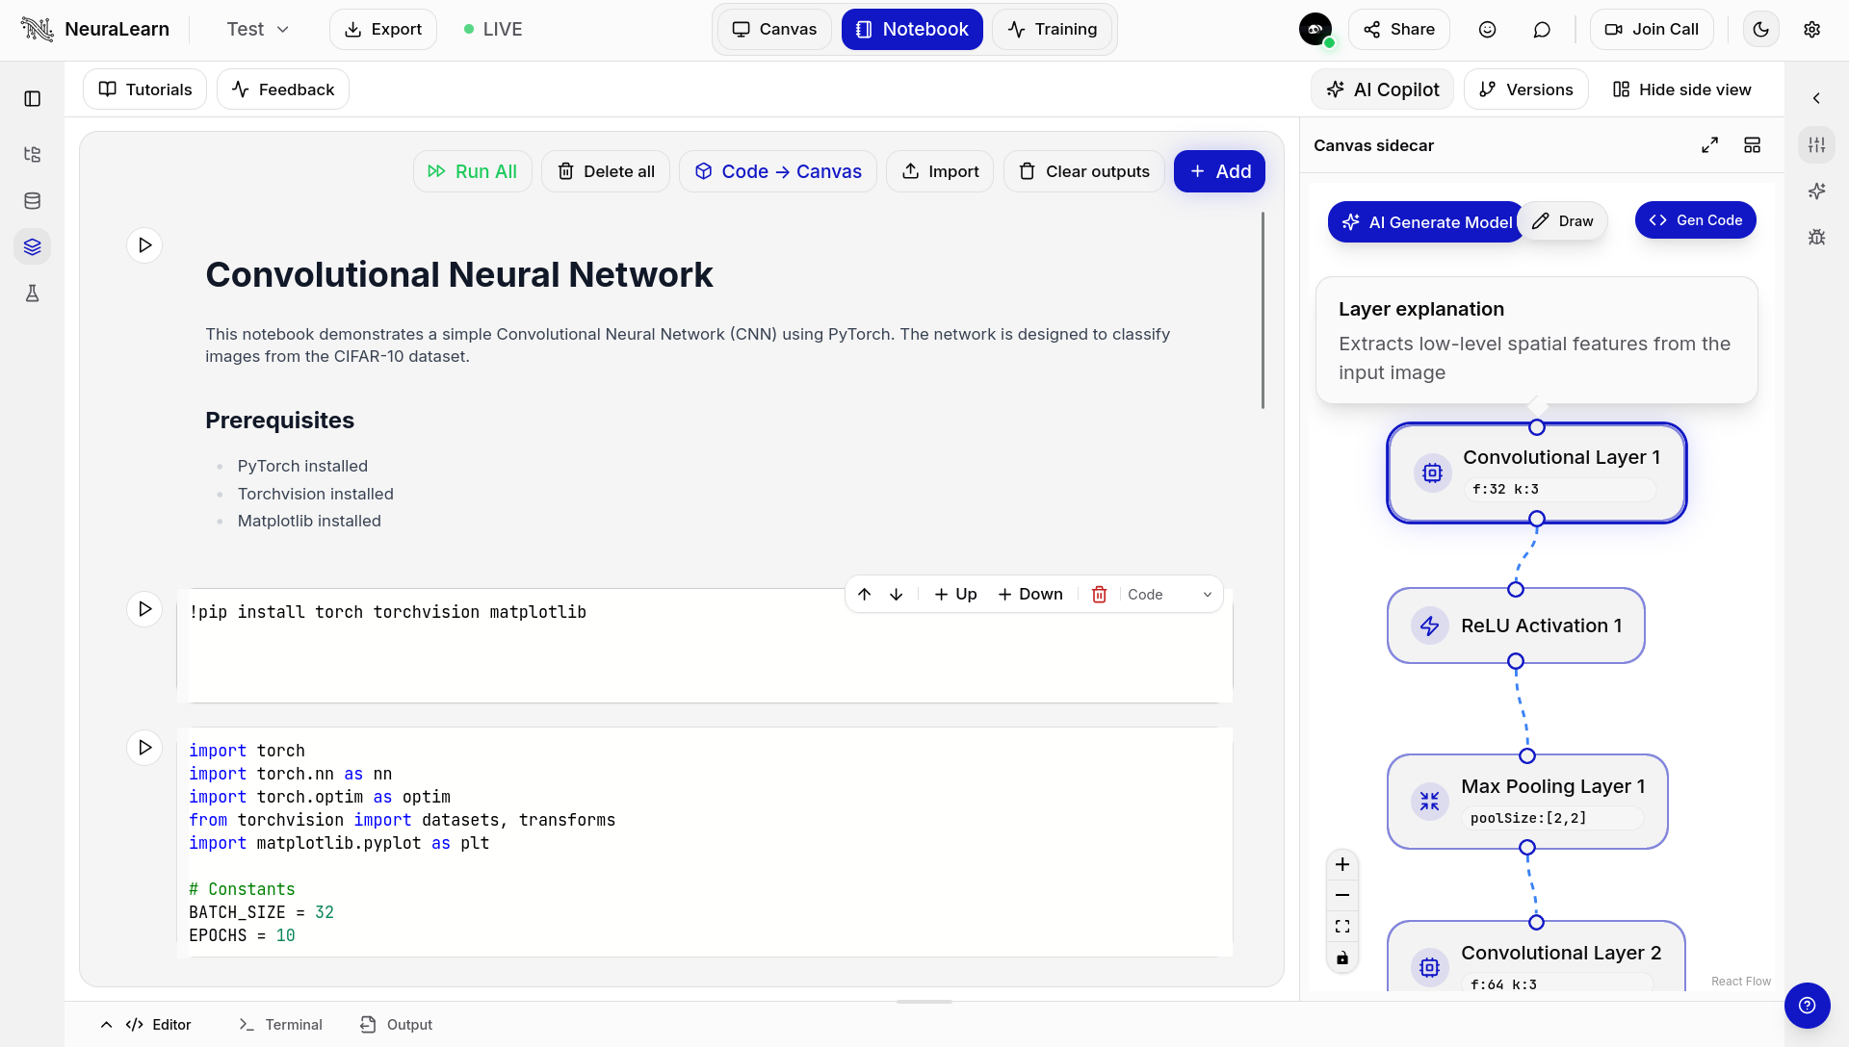Click the flask experiments icon
The width and height of the screenshot is (1849, 1047).
(33, 293)
